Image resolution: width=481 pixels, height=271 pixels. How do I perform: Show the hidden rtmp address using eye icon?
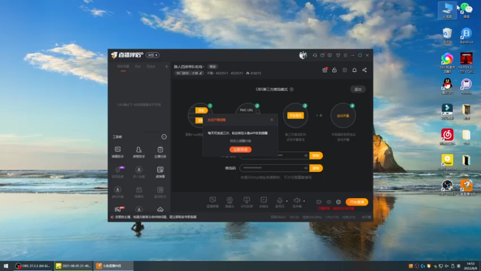click(x=306, y=155)
